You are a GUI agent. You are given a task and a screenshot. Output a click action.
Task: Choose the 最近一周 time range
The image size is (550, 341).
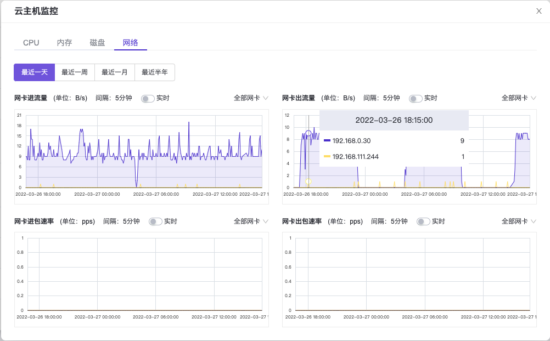[x=75, y=72]
